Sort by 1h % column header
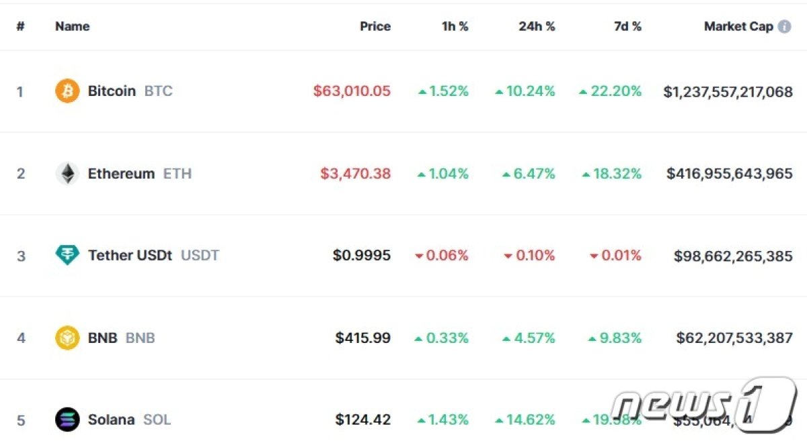 click(455, 27)
